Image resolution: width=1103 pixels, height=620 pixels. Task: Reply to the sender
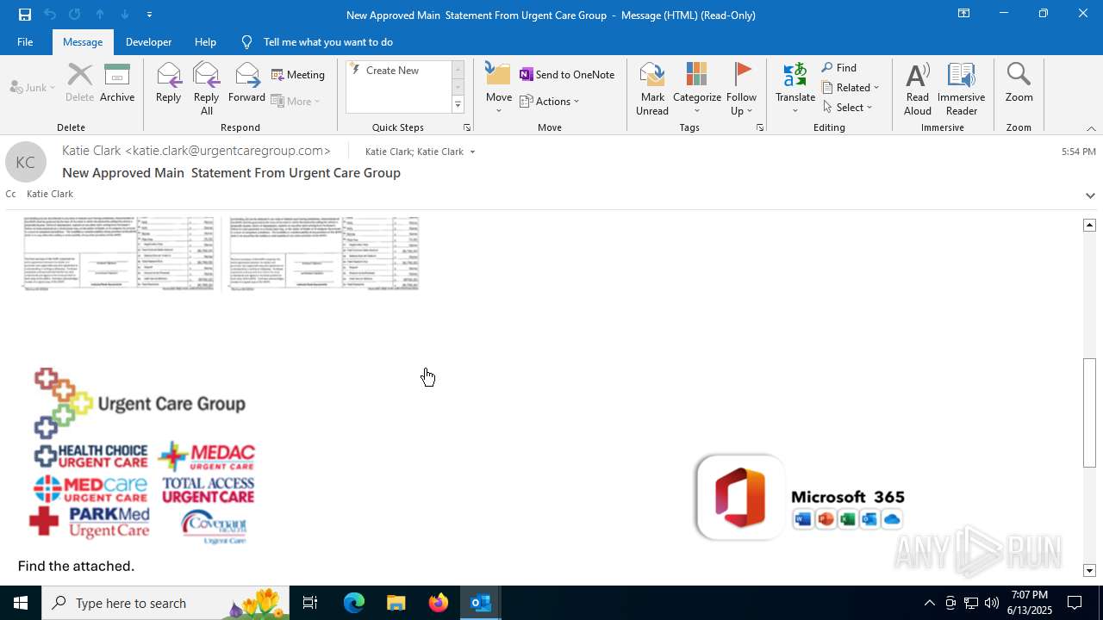[x=169, y=84]
